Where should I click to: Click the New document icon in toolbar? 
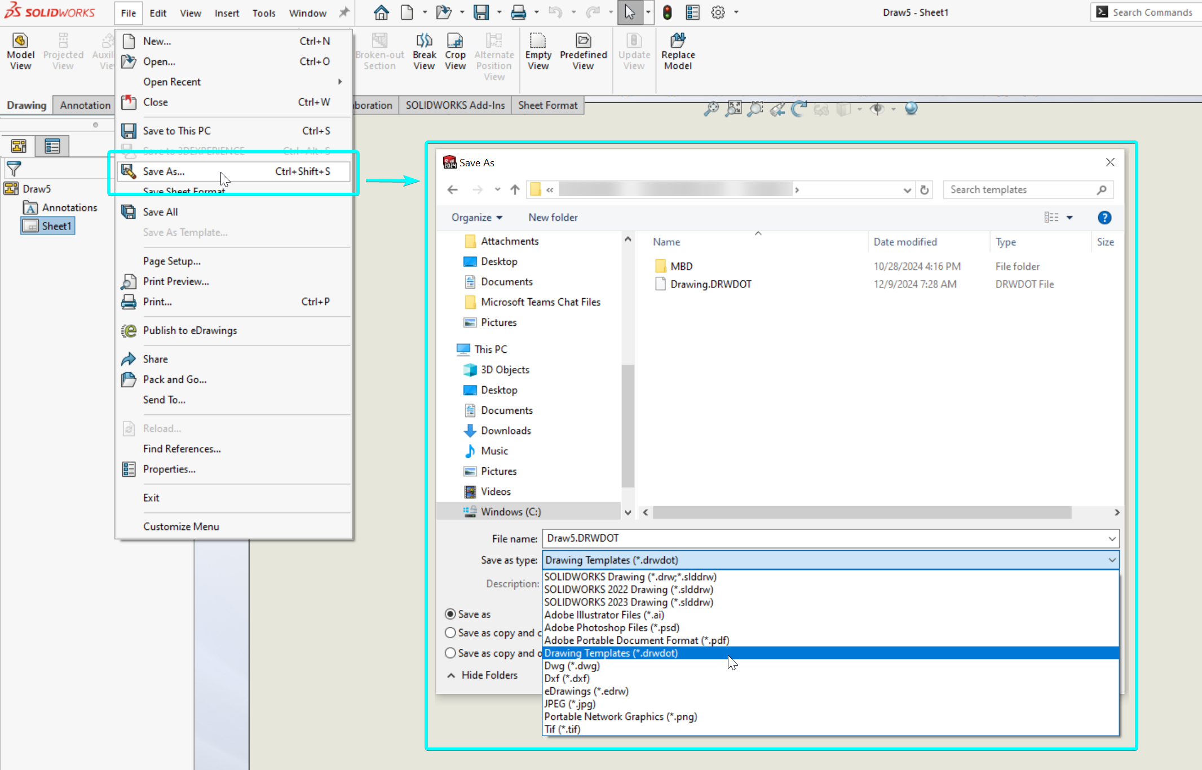[x=406, y=12]
